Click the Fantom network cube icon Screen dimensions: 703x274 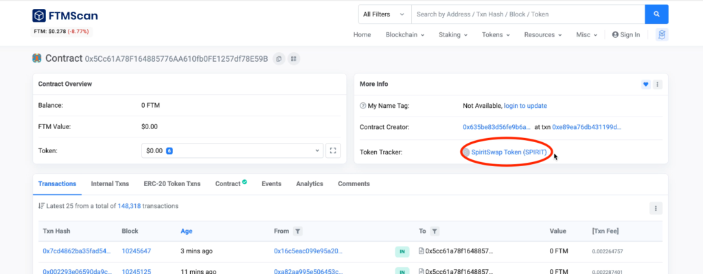662,34
